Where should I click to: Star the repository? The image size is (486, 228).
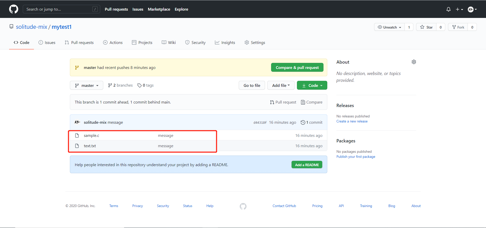pos(426,27)
